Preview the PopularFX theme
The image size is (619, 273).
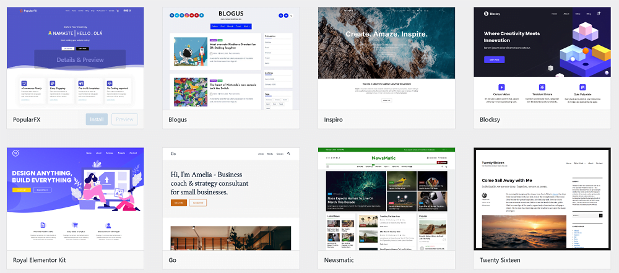(x=125, y=119)
